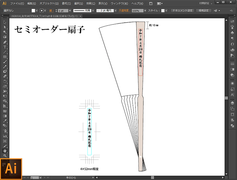Viewport: 237px width, 180px height.
Task: Select the Paintbrush tool
Action: [5, 61]
